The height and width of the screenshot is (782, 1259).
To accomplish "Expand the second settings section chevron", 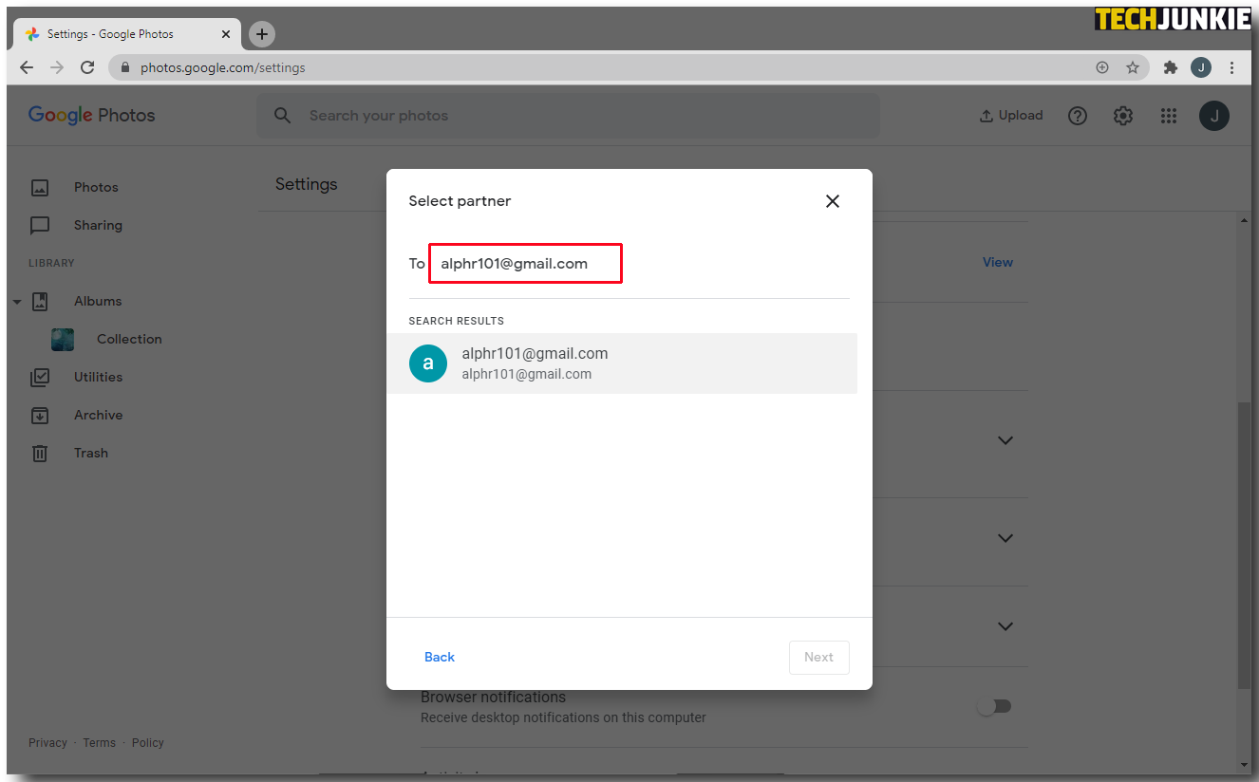I will [1005, 538].
